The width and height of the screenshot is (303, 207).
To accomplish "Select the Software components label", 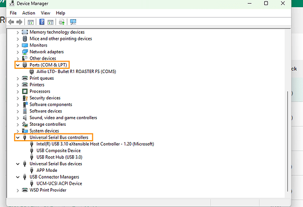I will [x=51, y=105].
